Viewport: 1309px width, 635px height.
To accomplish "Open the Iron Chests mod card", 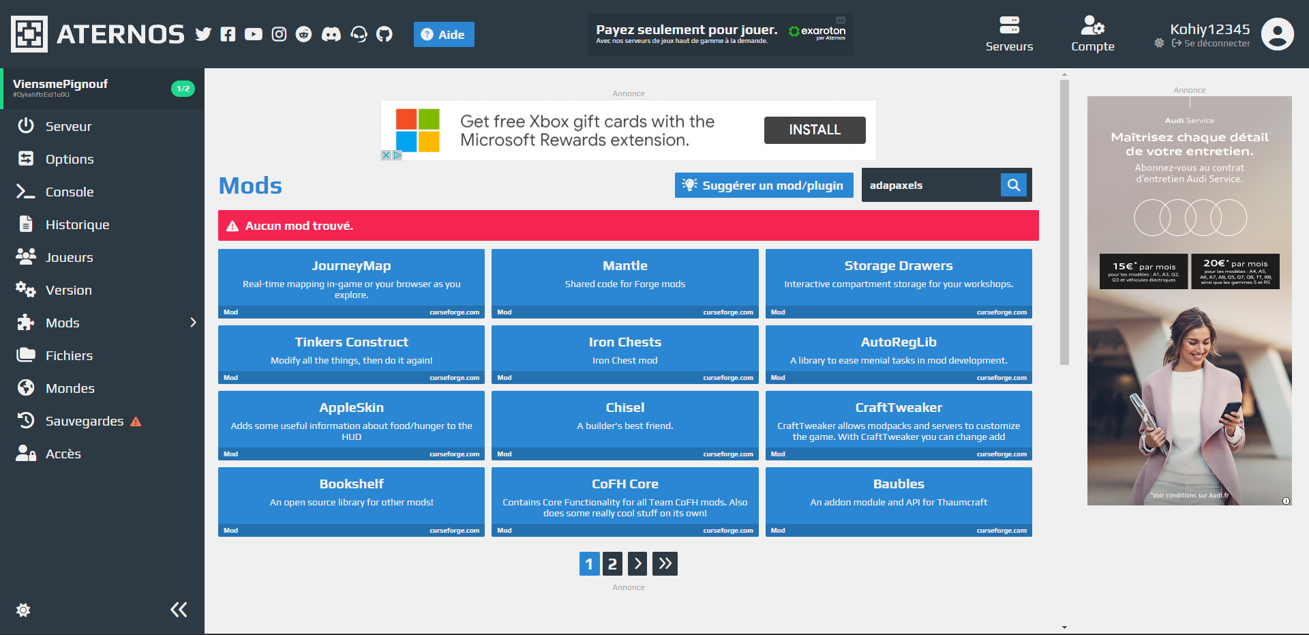I will tap(625, 354).
